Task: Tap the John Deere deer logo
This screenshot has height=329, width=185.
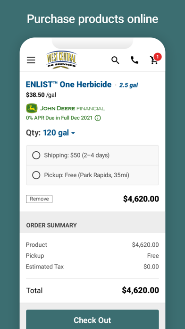Action: (x=32, y=108)
